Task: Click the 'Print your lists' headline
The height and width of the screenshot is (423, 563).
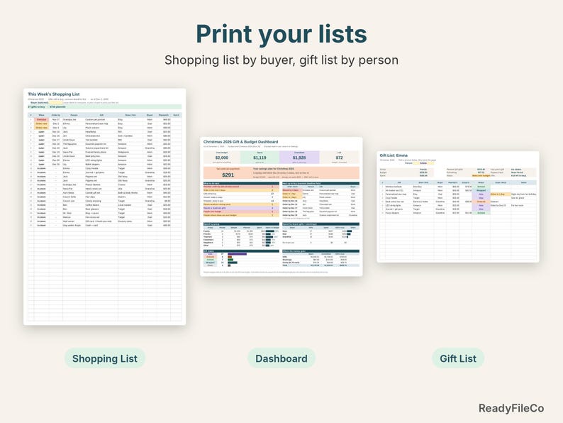Action: (x=281, y=34)
